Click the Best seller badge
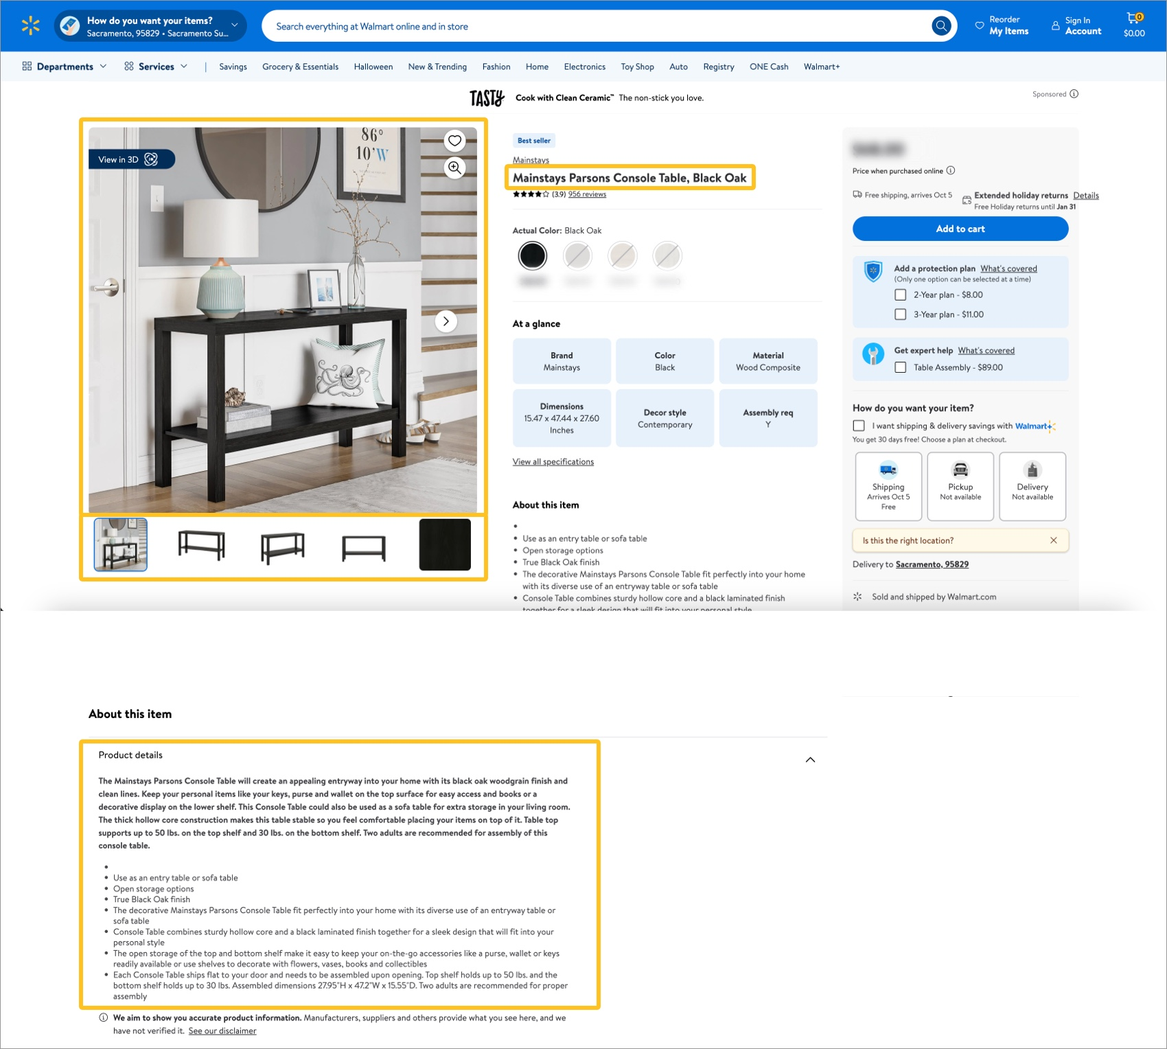Image resolution: width=1167 pixels, height=1049 pixels. (534, 140)
